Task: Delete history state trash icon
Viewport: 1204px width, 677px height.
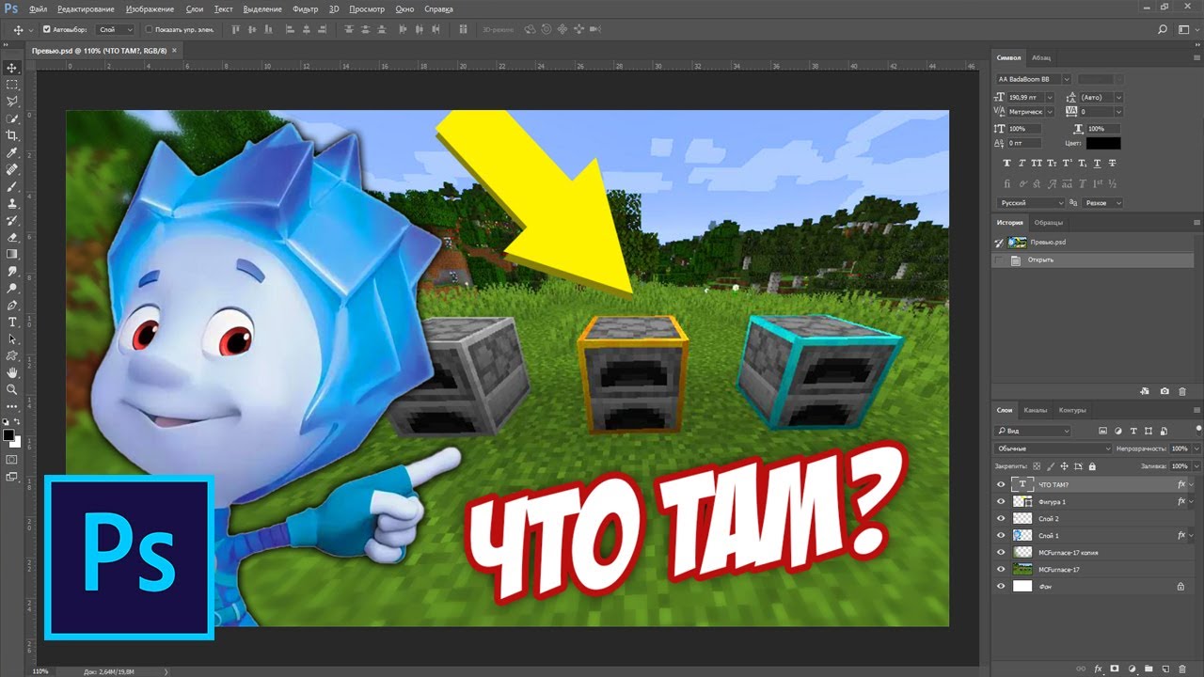Action: 1182,390
